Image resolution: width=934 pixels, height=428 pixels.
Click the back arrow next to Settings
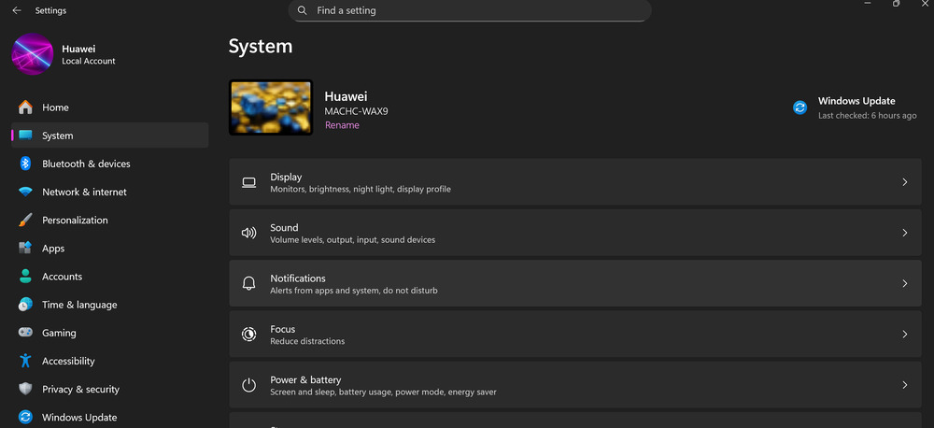[x=17, y=10]
